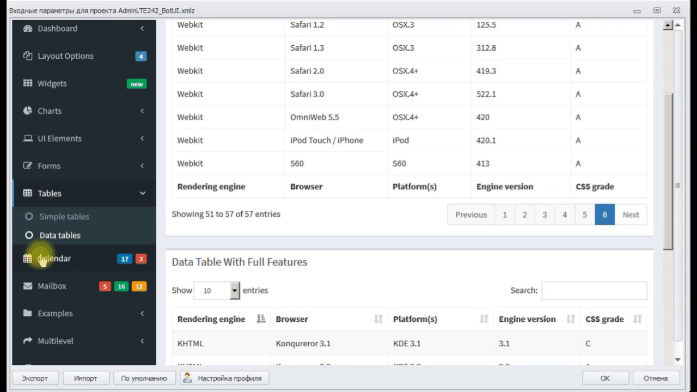The image size is (697, 392).
Task: Expand the Multilevel menu chevron
Action: click(x=142, y=341)
